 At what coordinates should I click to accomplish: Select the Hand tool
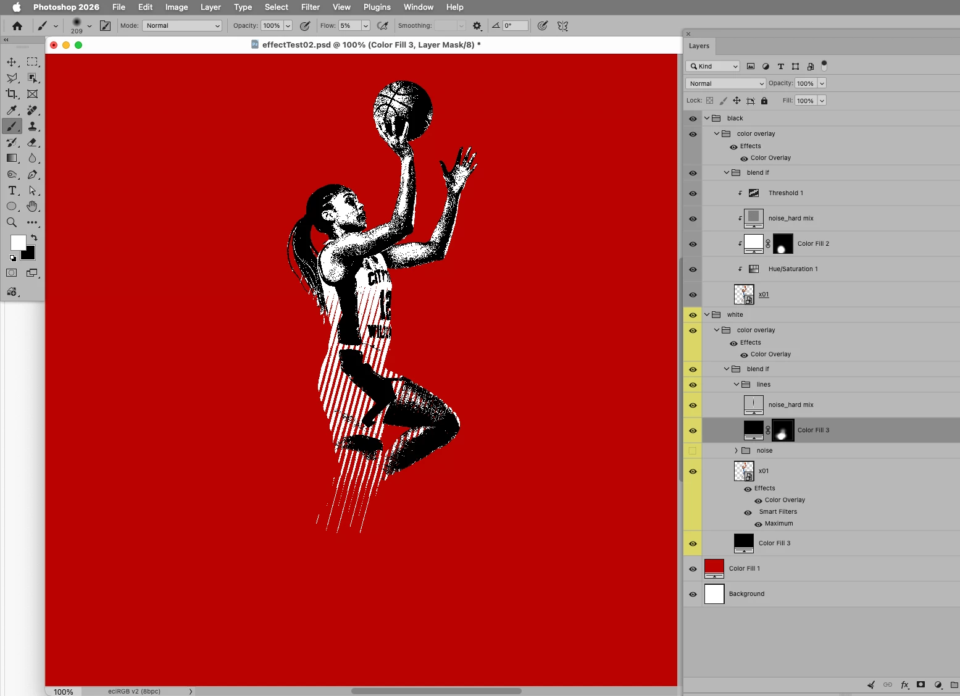(32, 206)
